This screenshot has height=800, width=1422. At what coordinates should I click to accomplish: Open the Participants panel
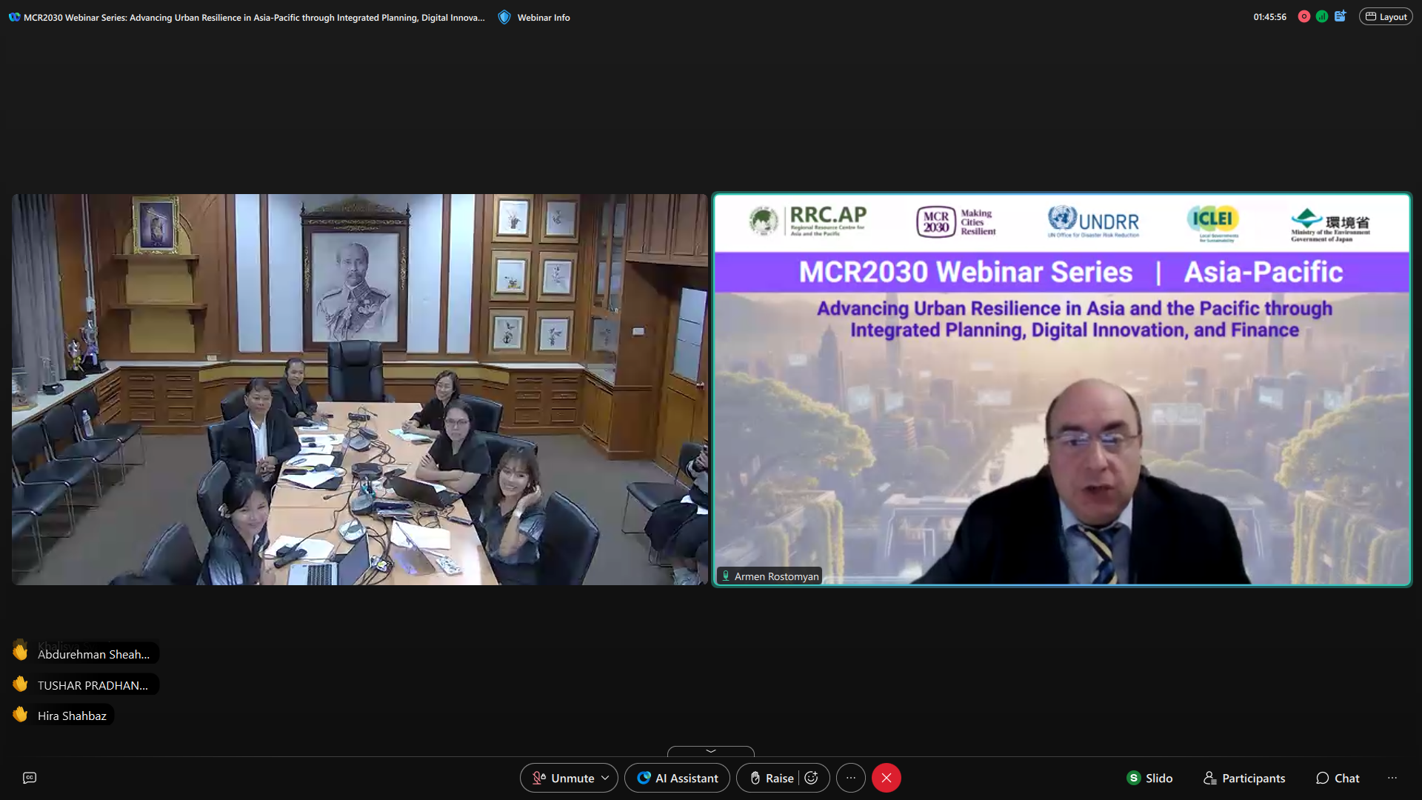pyautogui.click(x=1244, y=778)
